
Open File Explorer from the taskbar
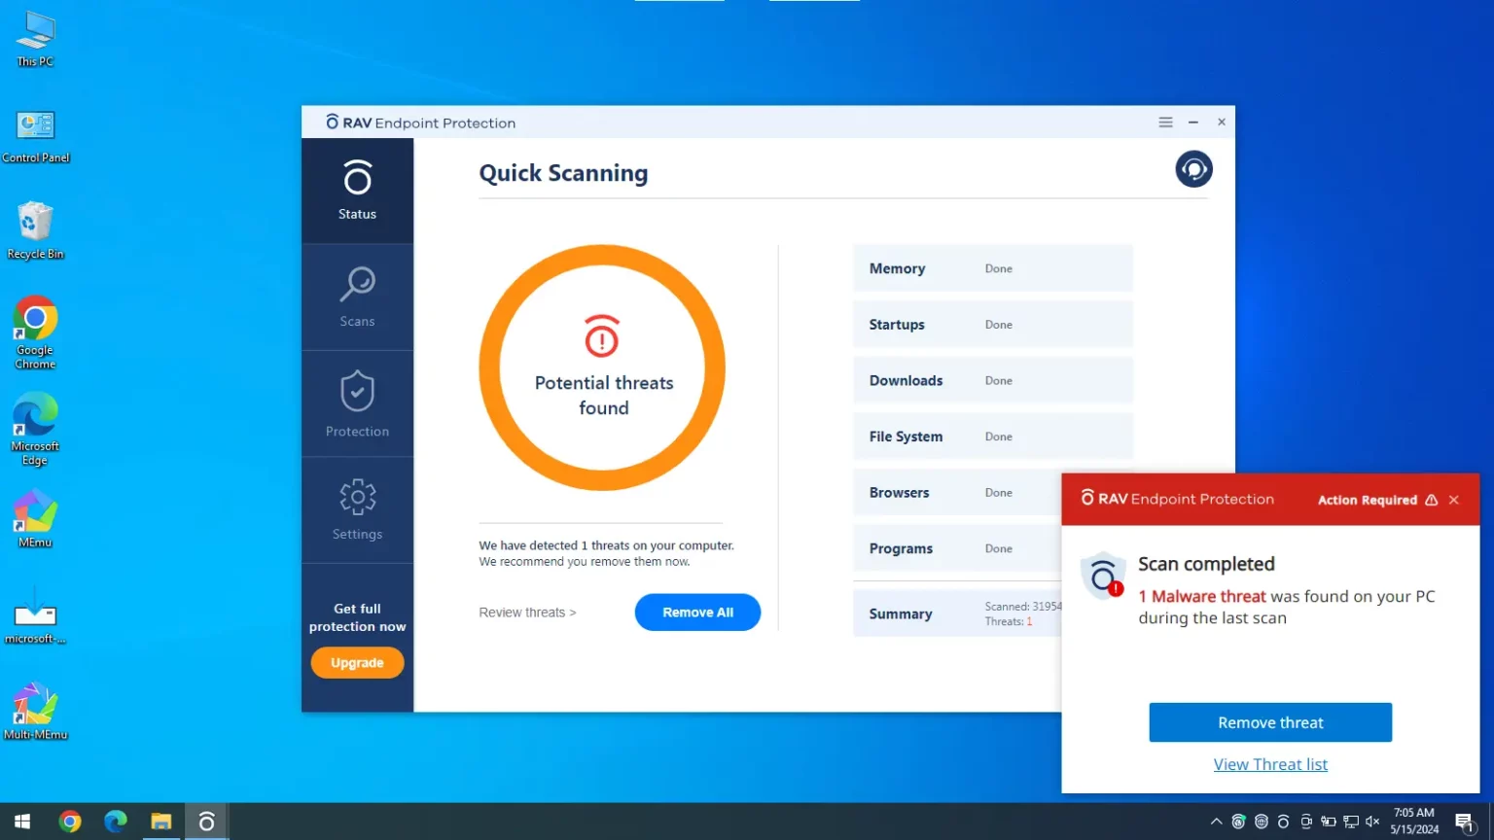160,822
